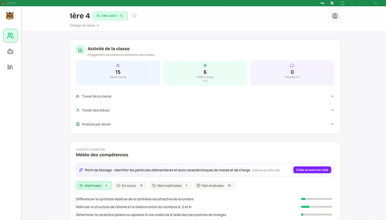The image size is (386, 220).
Task: Open the Changer de classe dropdown
Action: (84, 26)
